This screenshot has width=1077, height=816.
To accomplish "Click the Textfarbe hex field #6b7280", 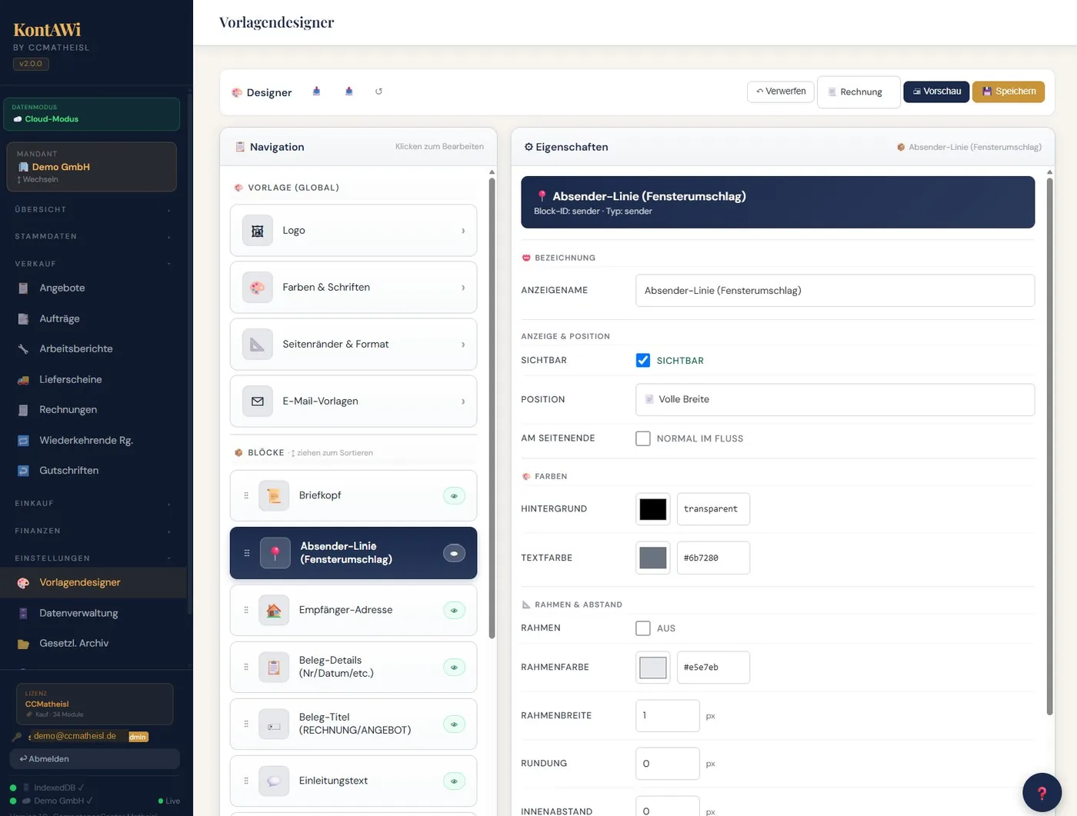I will point(713,558).
